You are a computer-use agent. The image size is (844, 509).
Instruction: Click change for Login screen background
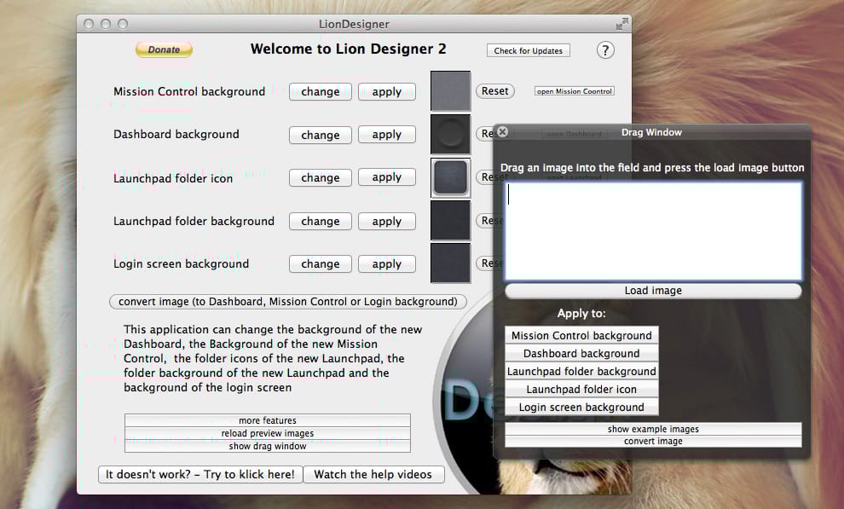(x=321, y=263)
